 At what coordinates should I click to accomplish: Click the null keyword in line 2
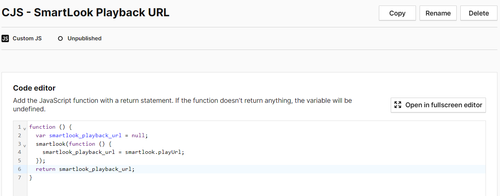pyautogui.click(x=139, y=135)
